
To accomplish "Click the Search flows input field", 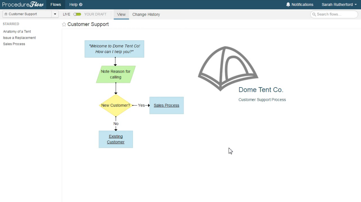I will [334, 14].
